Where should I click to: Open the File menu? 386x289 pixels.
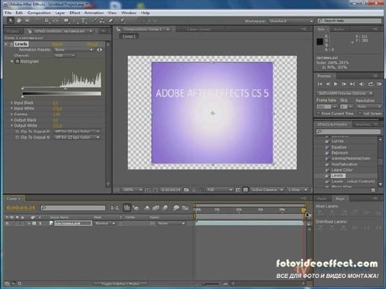[8, 13]
